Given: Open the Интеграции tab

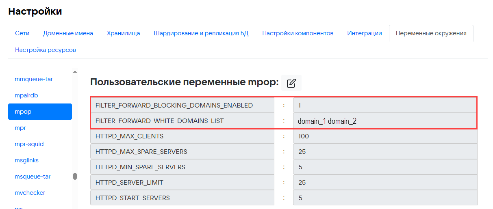Looking at the screenshot, I should 364,33.
